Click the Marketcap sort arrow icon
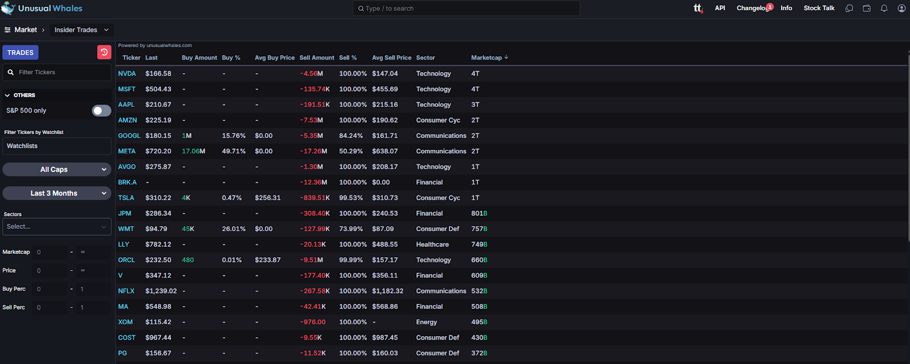This screenshot has height=364, width=910. 506,57
